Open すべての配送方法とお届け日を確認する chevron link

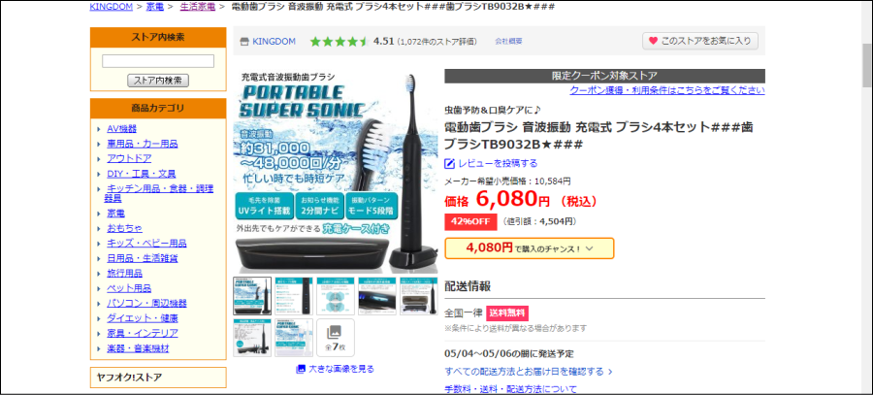pyautogui.click(x=529, y=371)
